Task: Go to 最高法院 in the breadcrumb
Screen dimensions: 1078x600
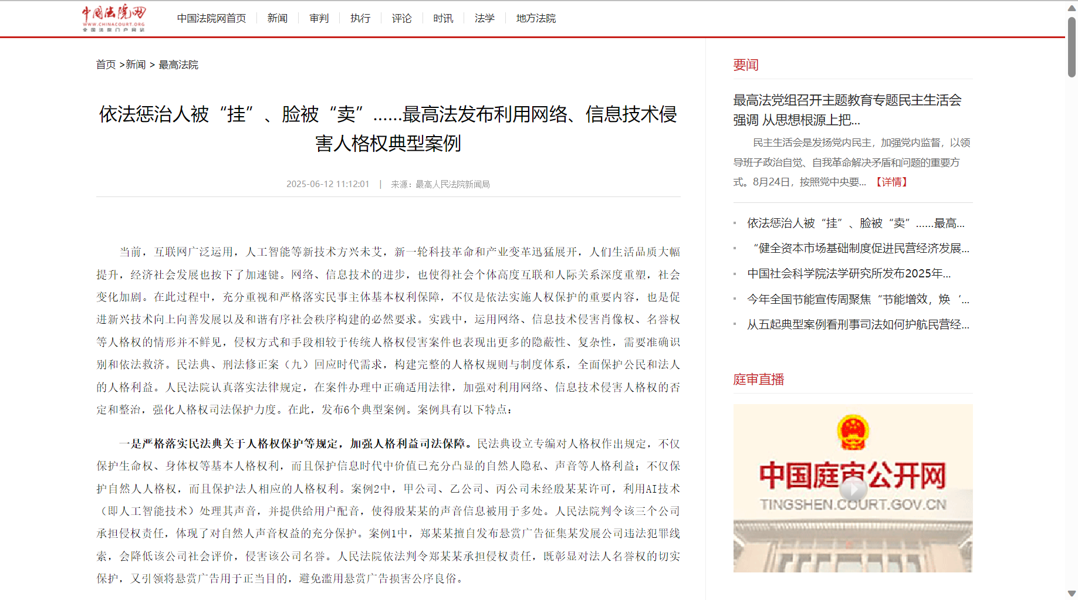Action: click(178, 65)
